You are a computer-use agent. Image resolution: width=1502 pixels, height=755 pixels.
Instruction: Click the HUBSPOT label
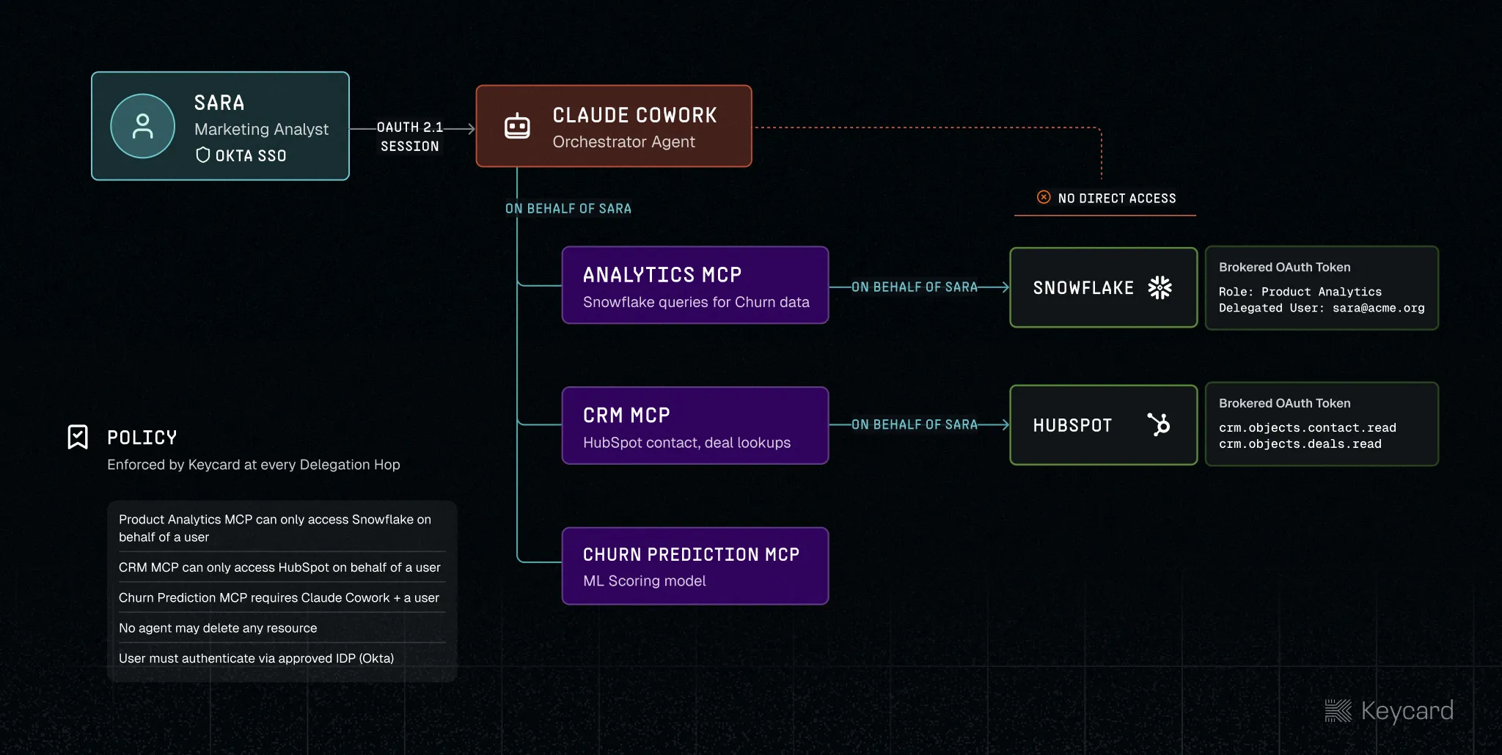point(1072,425)
